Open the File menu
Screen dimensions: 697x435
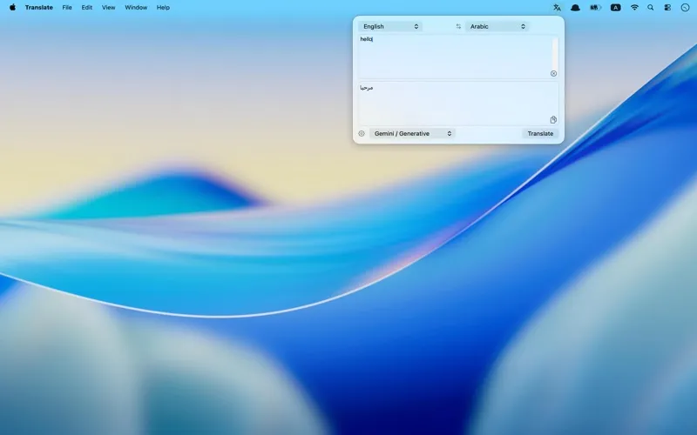pos(67,8)
